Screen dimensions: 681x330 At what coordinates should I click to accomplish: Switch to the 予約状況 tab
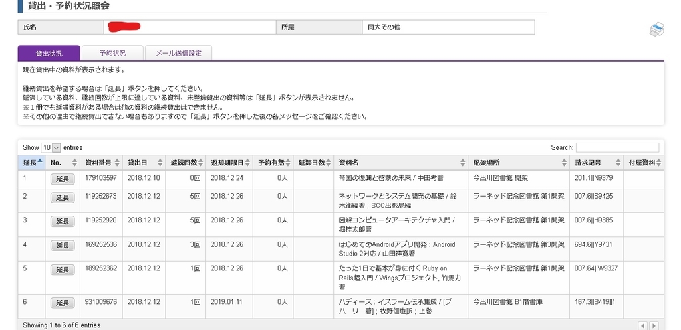point(112,53)
